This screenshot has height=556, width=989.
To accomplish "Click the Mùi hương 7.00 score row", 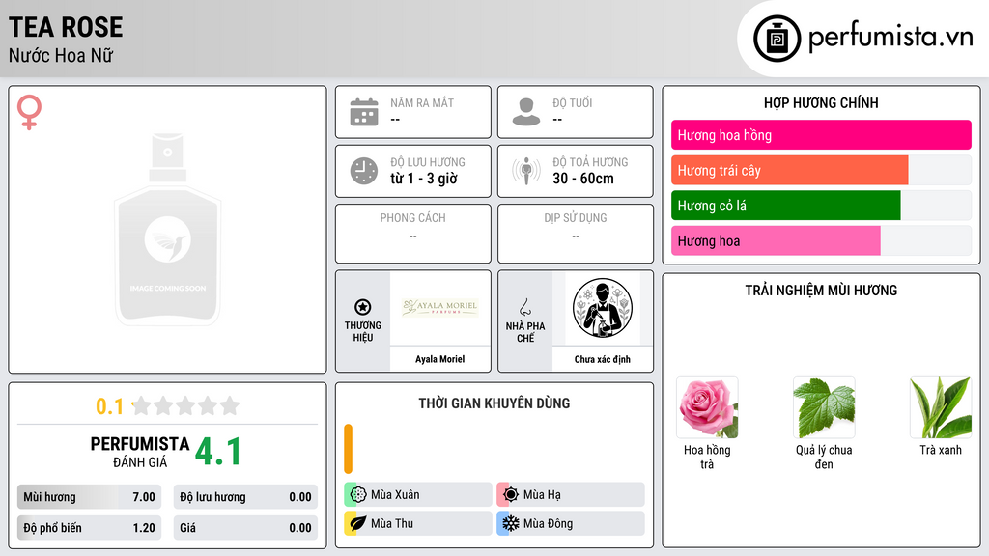I will [x=89, y=497].
